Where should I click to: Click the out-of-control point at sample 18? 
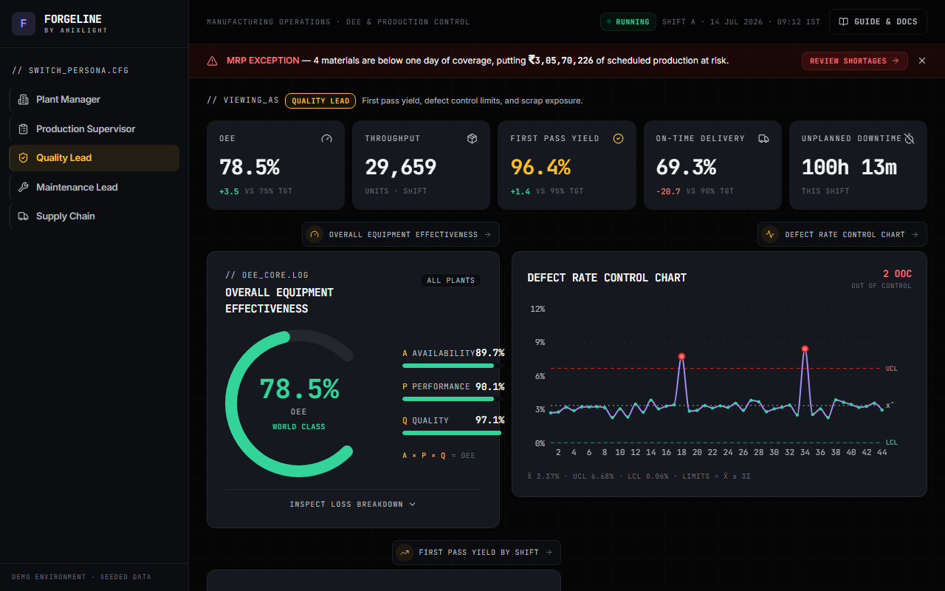pos(681,356)
